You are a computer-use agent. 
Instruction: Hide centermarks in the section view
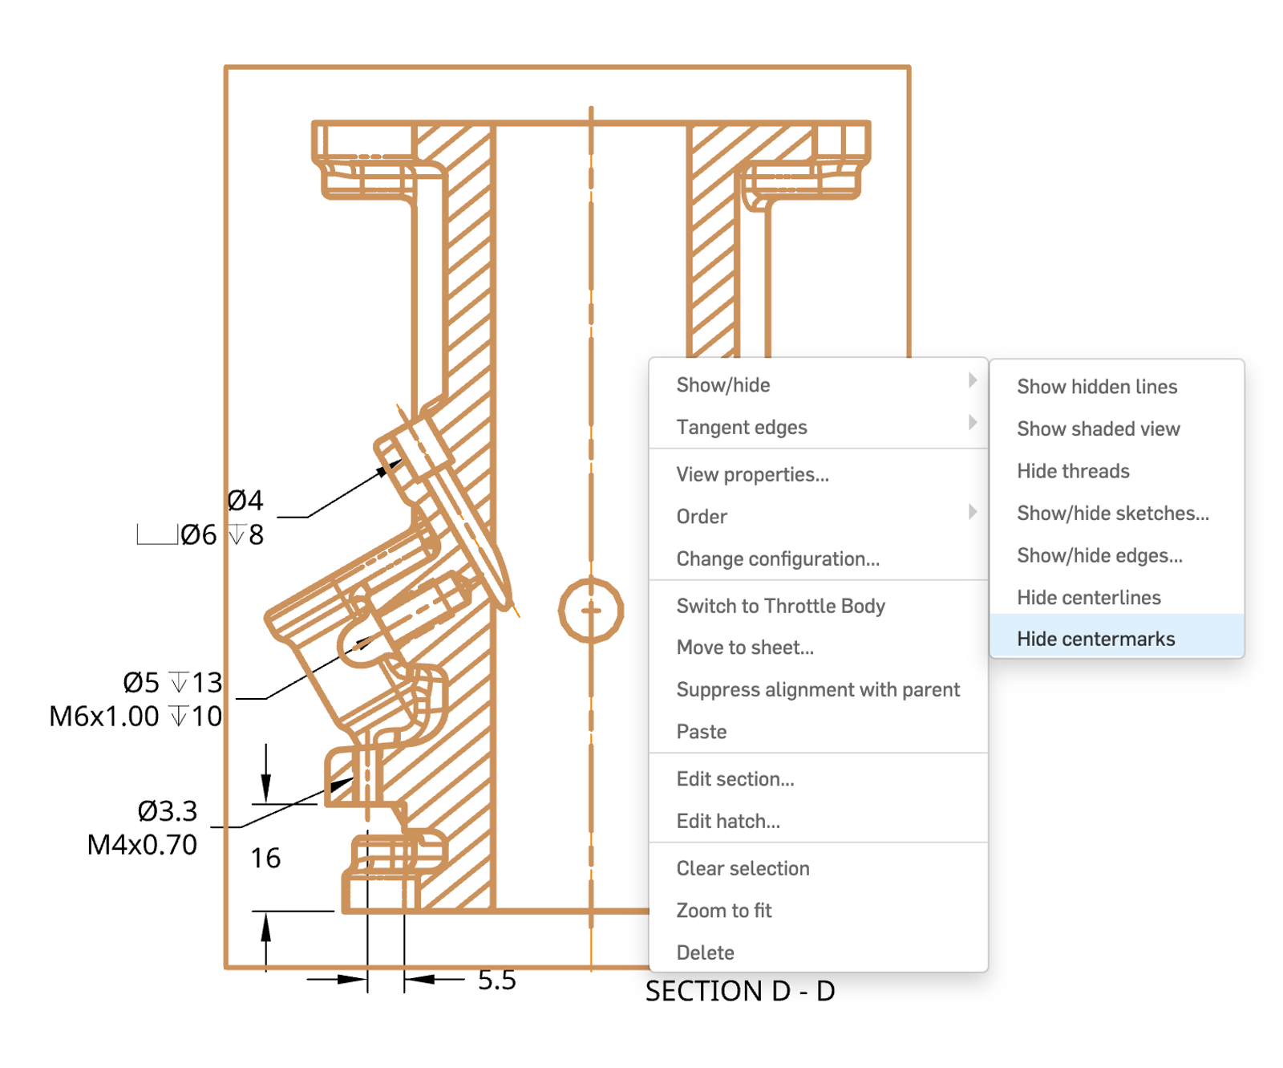click(1095, 639)
